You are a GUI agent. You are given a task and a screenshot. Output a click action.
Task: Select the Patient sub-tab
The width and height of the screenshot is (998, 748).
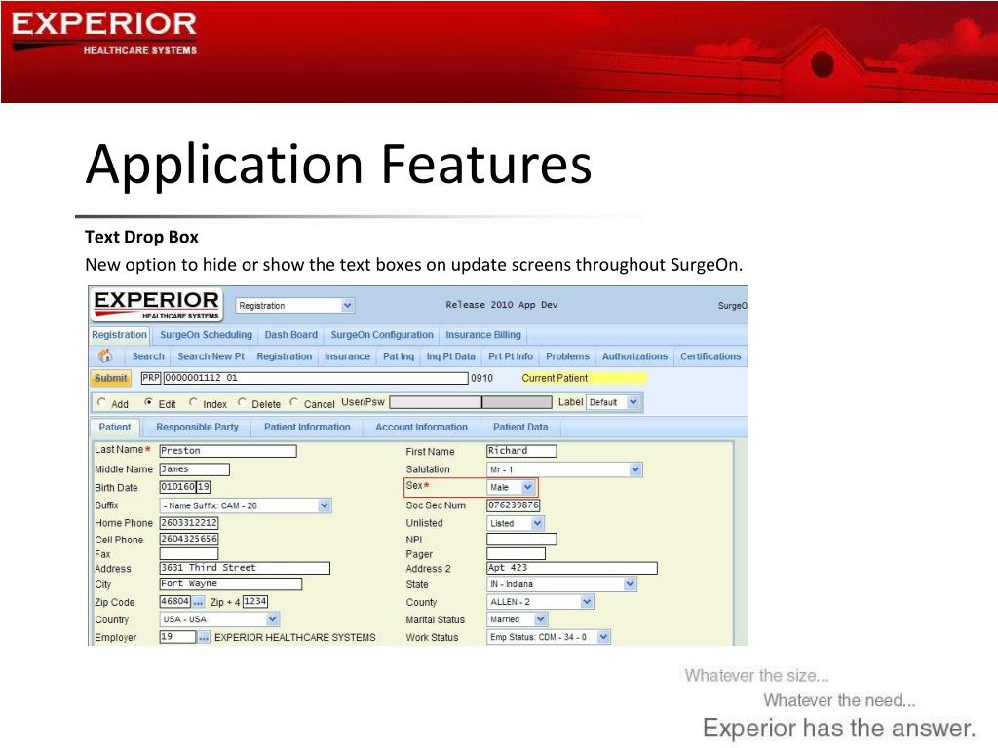click(115, 427)
